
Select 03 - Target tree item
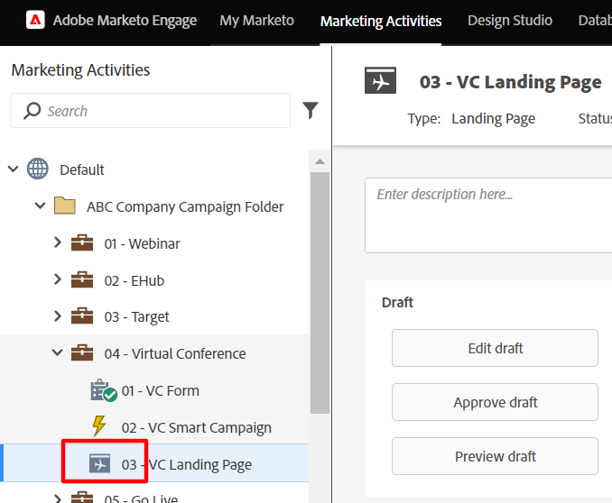click(136, 317)
